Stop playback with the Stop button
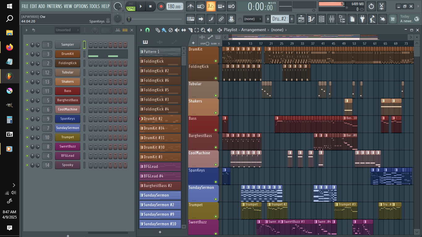This screenshot has width=422, height=237. tap(150, 6)
